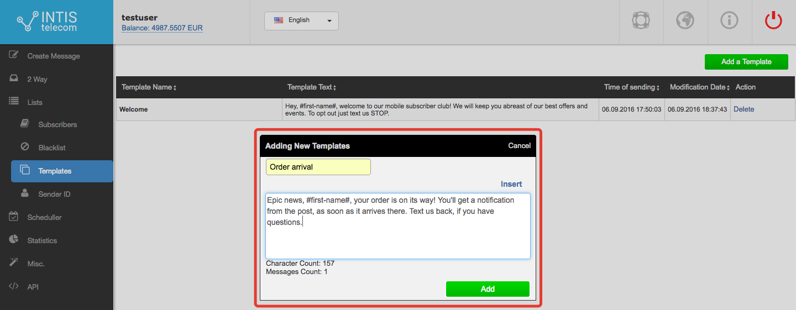Open the English language dropdown
Viewport: 796px width, 310px height.
(x=301, y=20)
